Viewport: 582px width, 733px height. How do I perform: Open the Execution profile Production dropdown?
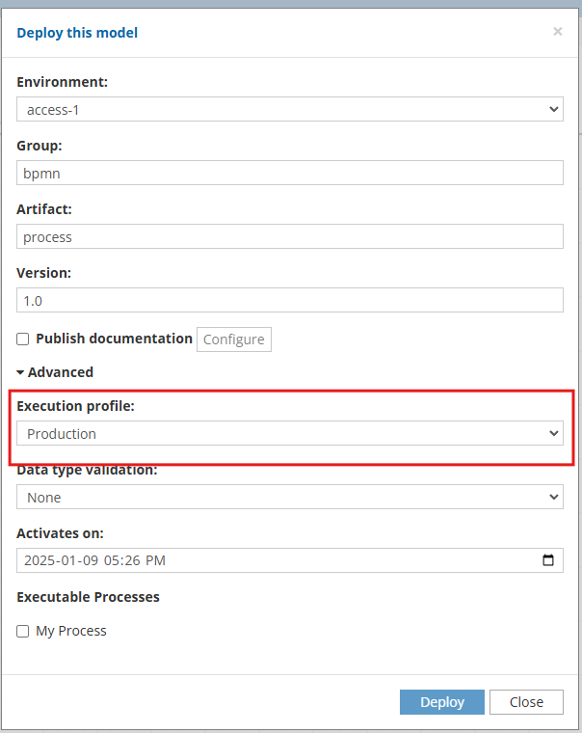290,433
